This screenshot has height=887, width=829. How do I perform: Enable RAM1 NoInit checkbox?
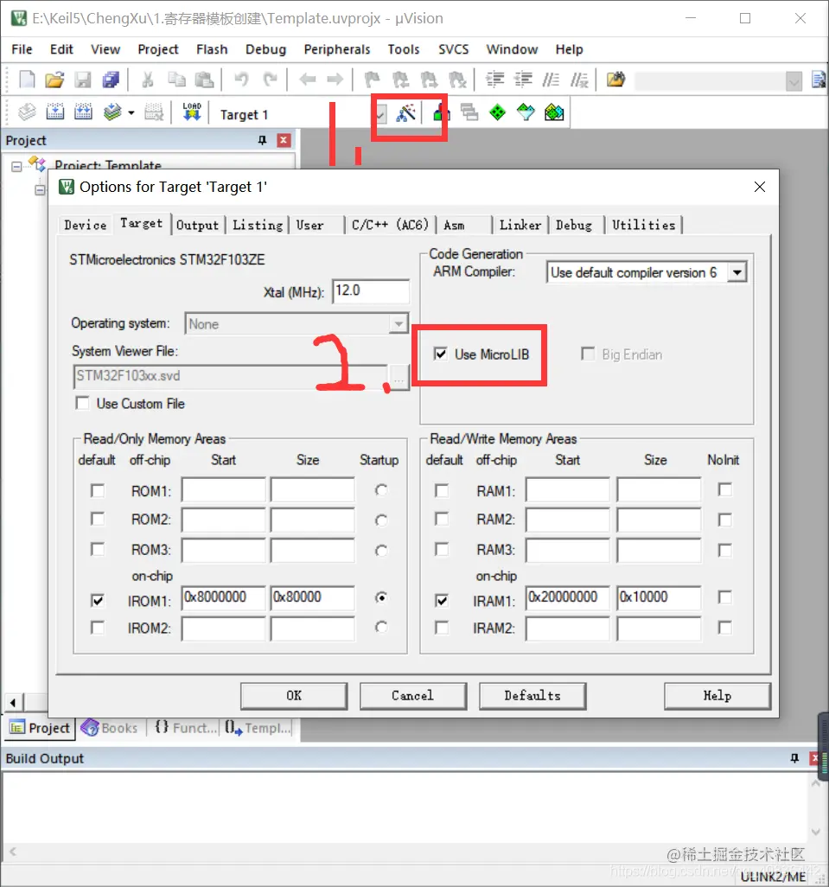724,489
